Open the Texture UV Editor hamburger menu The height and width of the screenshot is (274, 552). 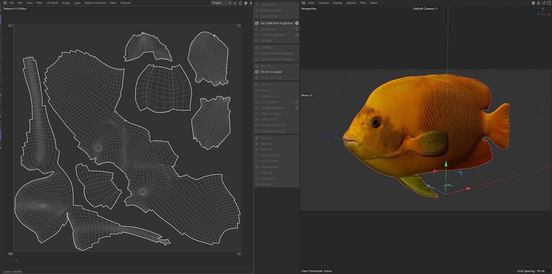[x=5, y=3]
